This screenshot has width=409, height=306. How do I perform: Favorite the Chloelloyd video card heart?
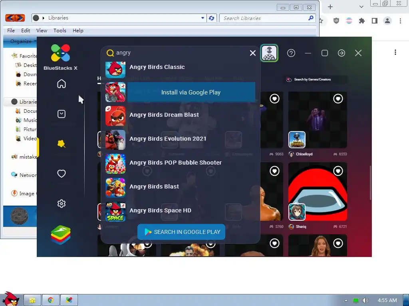pyautogui.click(x=338, y=99)
